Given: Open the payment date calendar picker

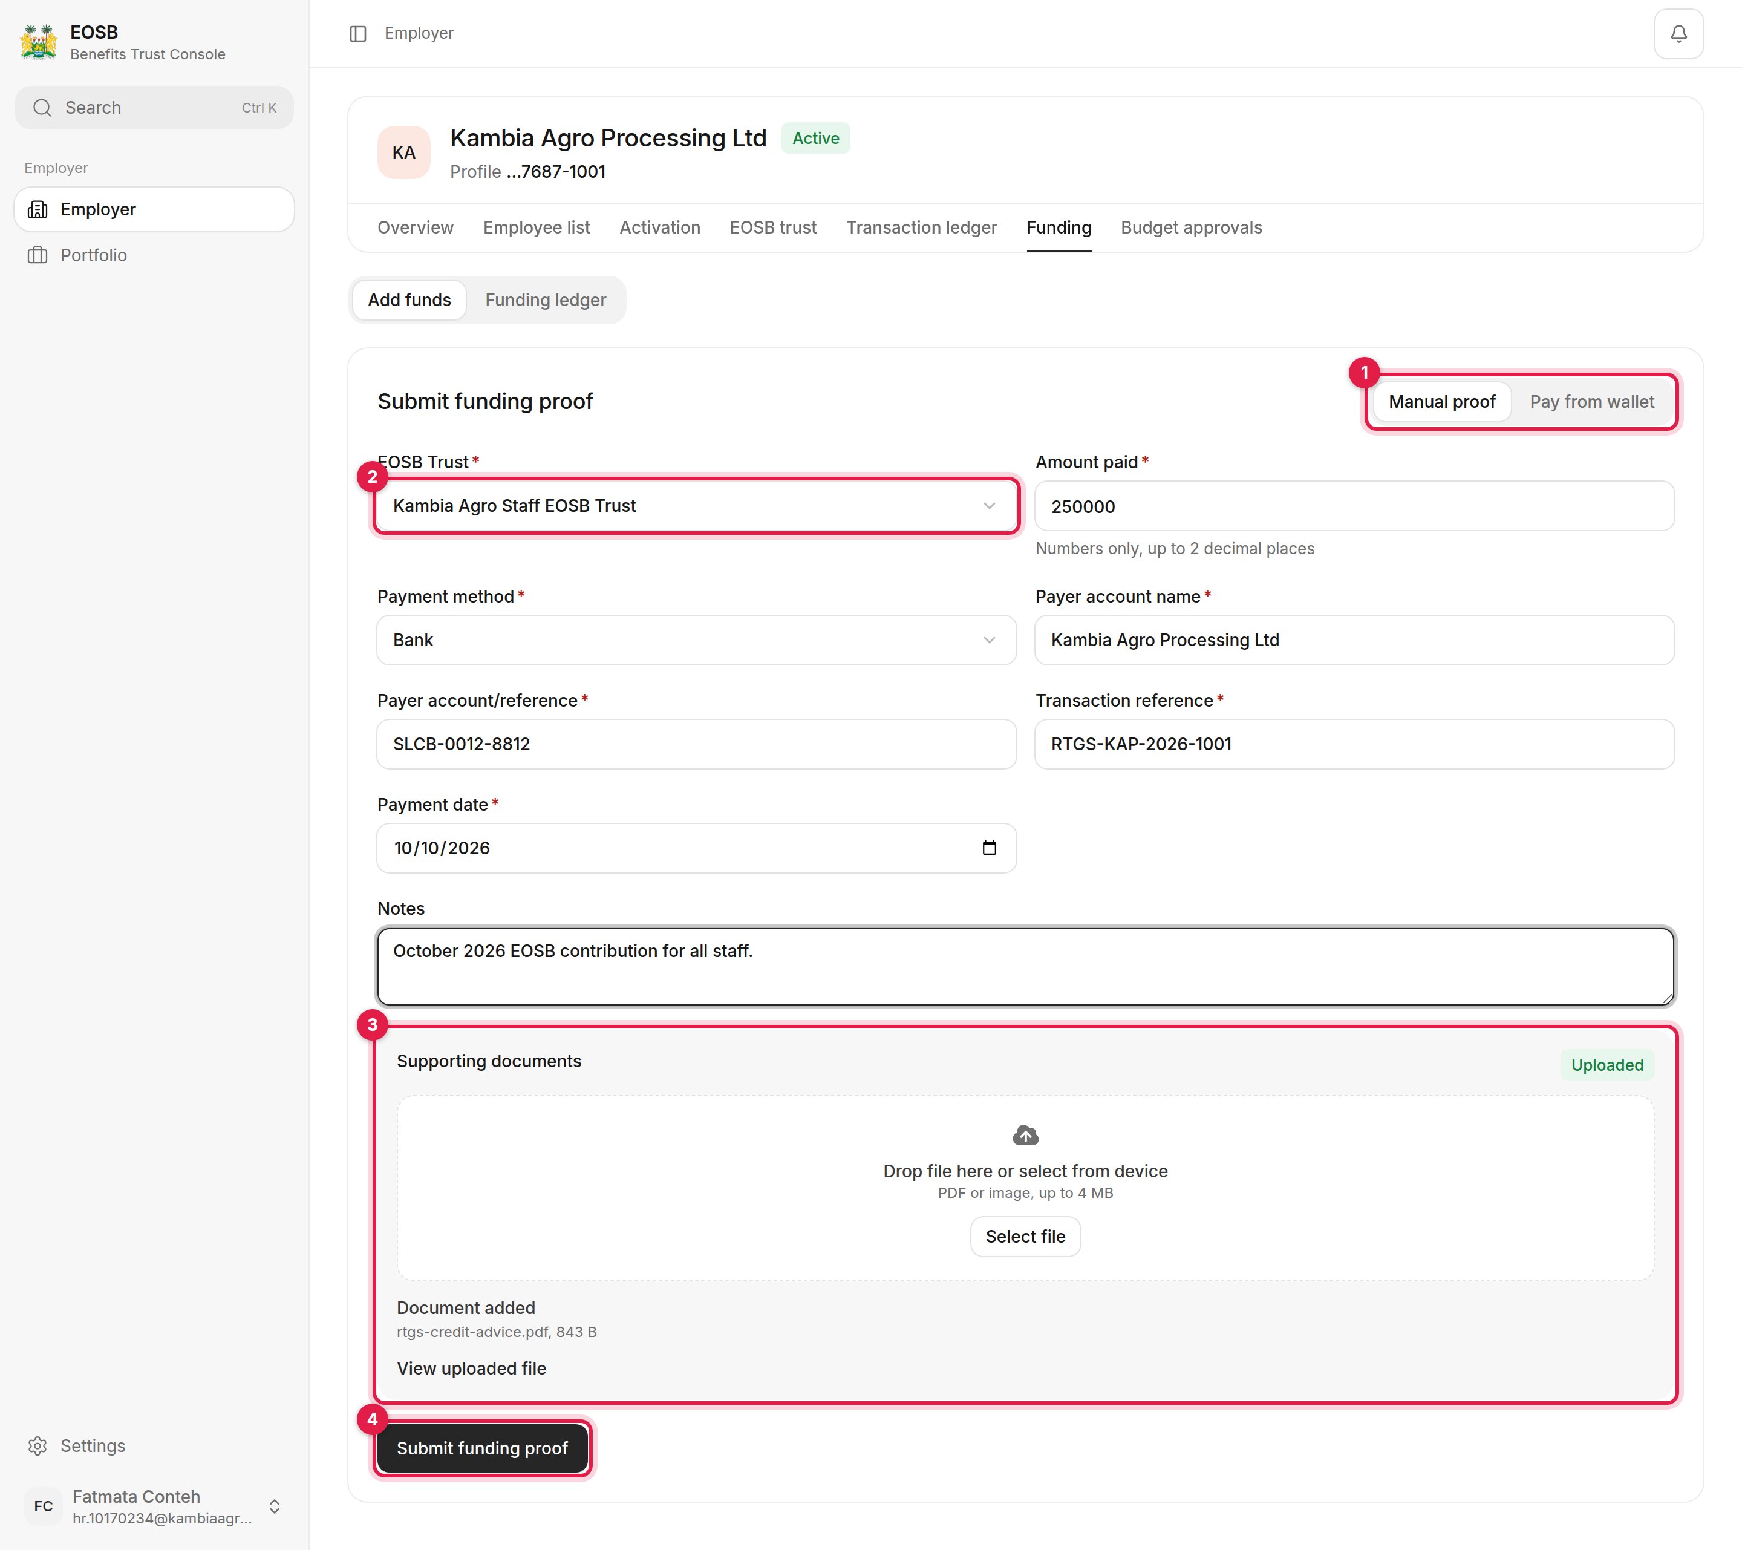Looking at the screenshot, I should coord(988,848).
